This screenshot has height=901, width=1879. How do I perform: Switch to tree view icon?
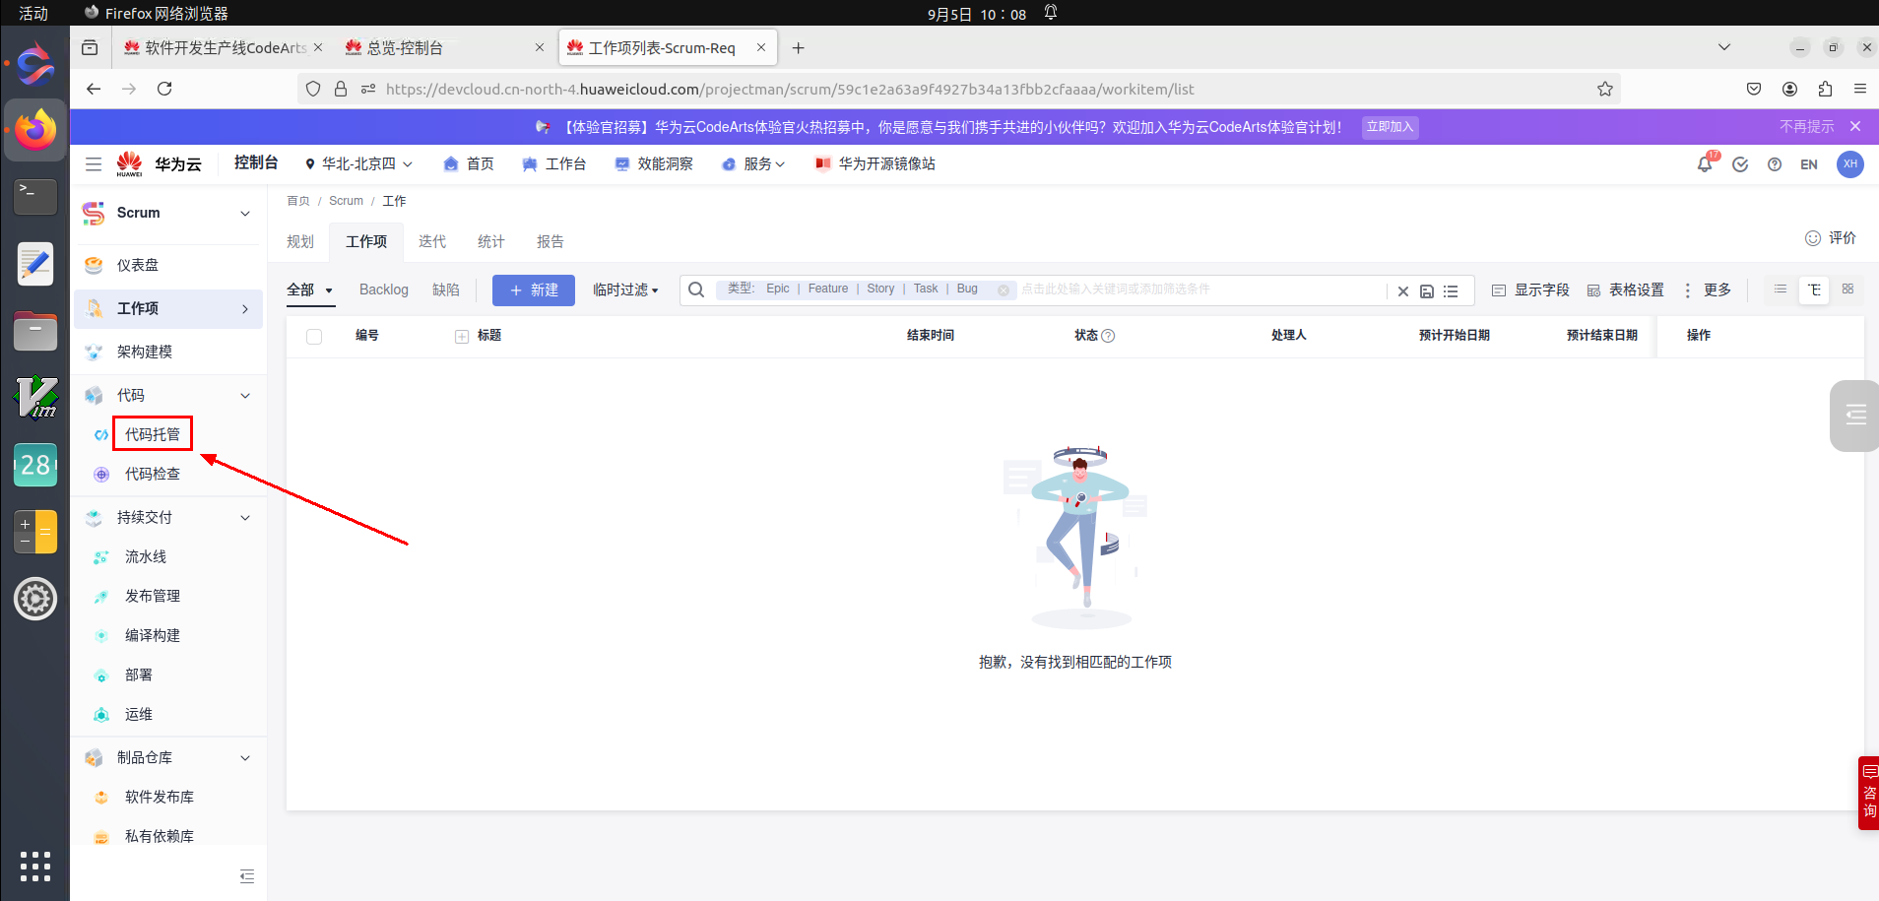pyautogui.click(x=1814, y=290)
